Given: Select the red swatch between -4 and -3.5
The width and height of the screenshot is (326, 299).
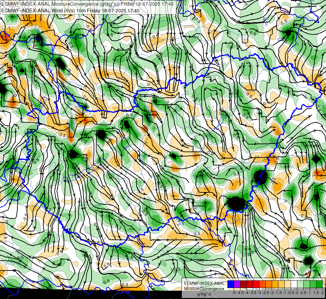Looking at the screenshot, I should point(250,284).
